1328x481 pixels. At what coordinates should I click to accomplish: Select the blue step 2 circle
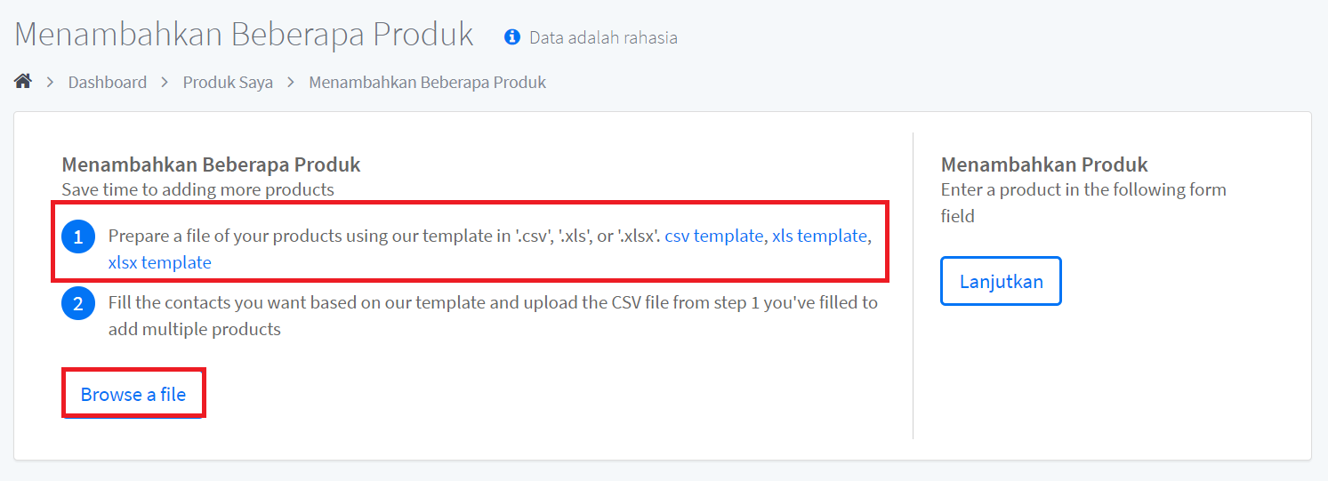pos(78,304)
